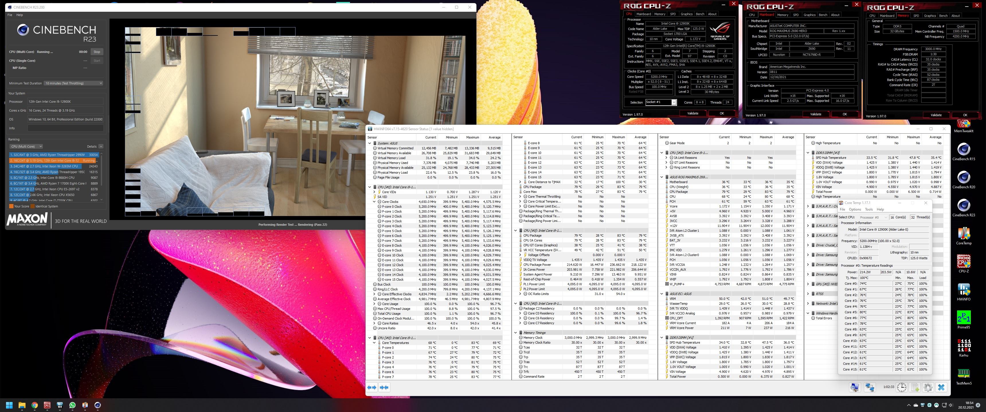
Task: Launch the CoreTemp desktop shortcut
Action: pos(963,235)
